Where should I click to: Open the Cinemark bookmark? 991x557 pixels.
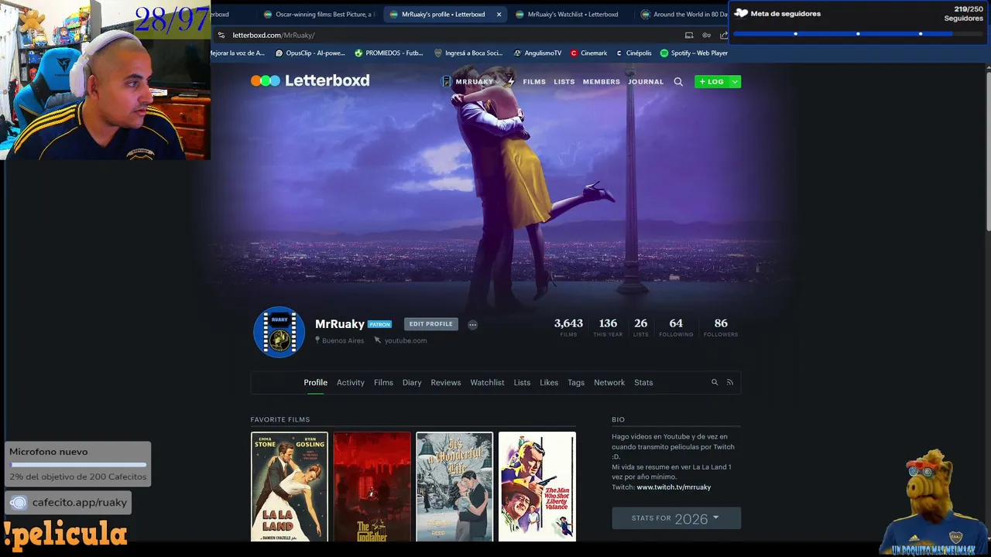(588, 53)
